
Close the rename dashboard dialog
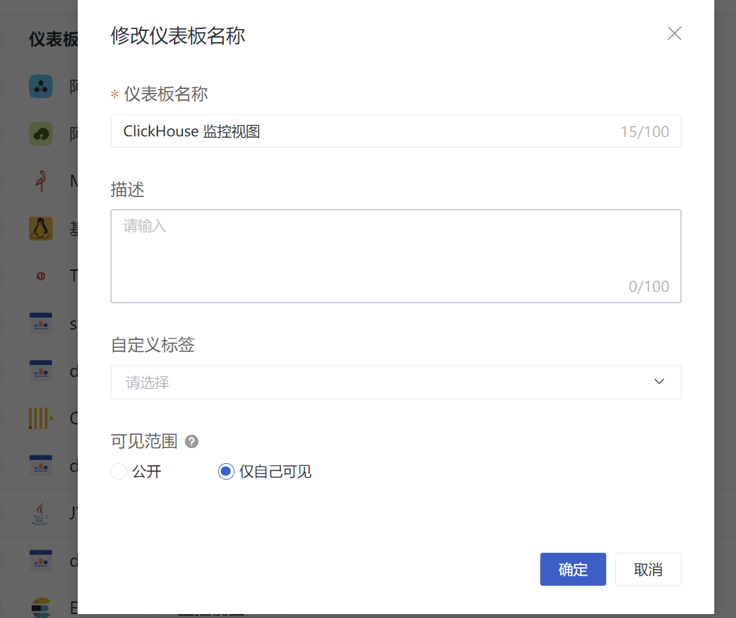pyautogui.click(x=674, y=34)
